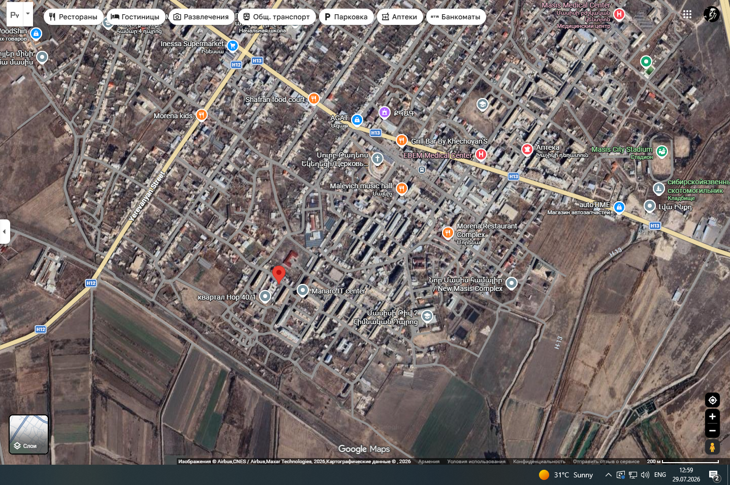Toggle the 200 м map scale
This screenshot has width=730, height=485.
click(x=683, y=462)
